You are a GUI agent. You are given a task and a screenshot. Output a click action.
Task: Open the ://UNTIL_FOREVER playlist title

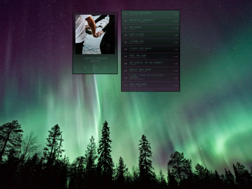pos(95,58)
